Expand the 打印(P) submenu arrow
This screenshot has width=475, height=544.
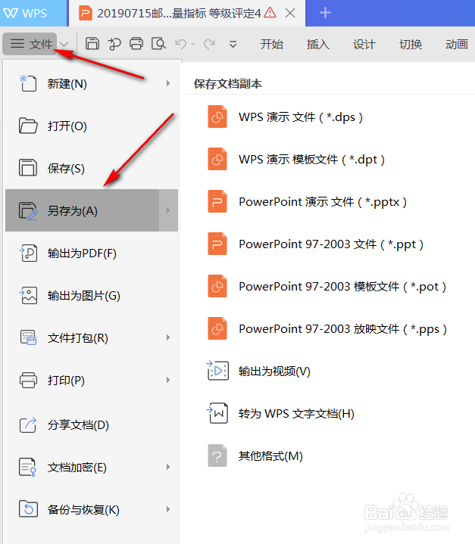point(168,380)
